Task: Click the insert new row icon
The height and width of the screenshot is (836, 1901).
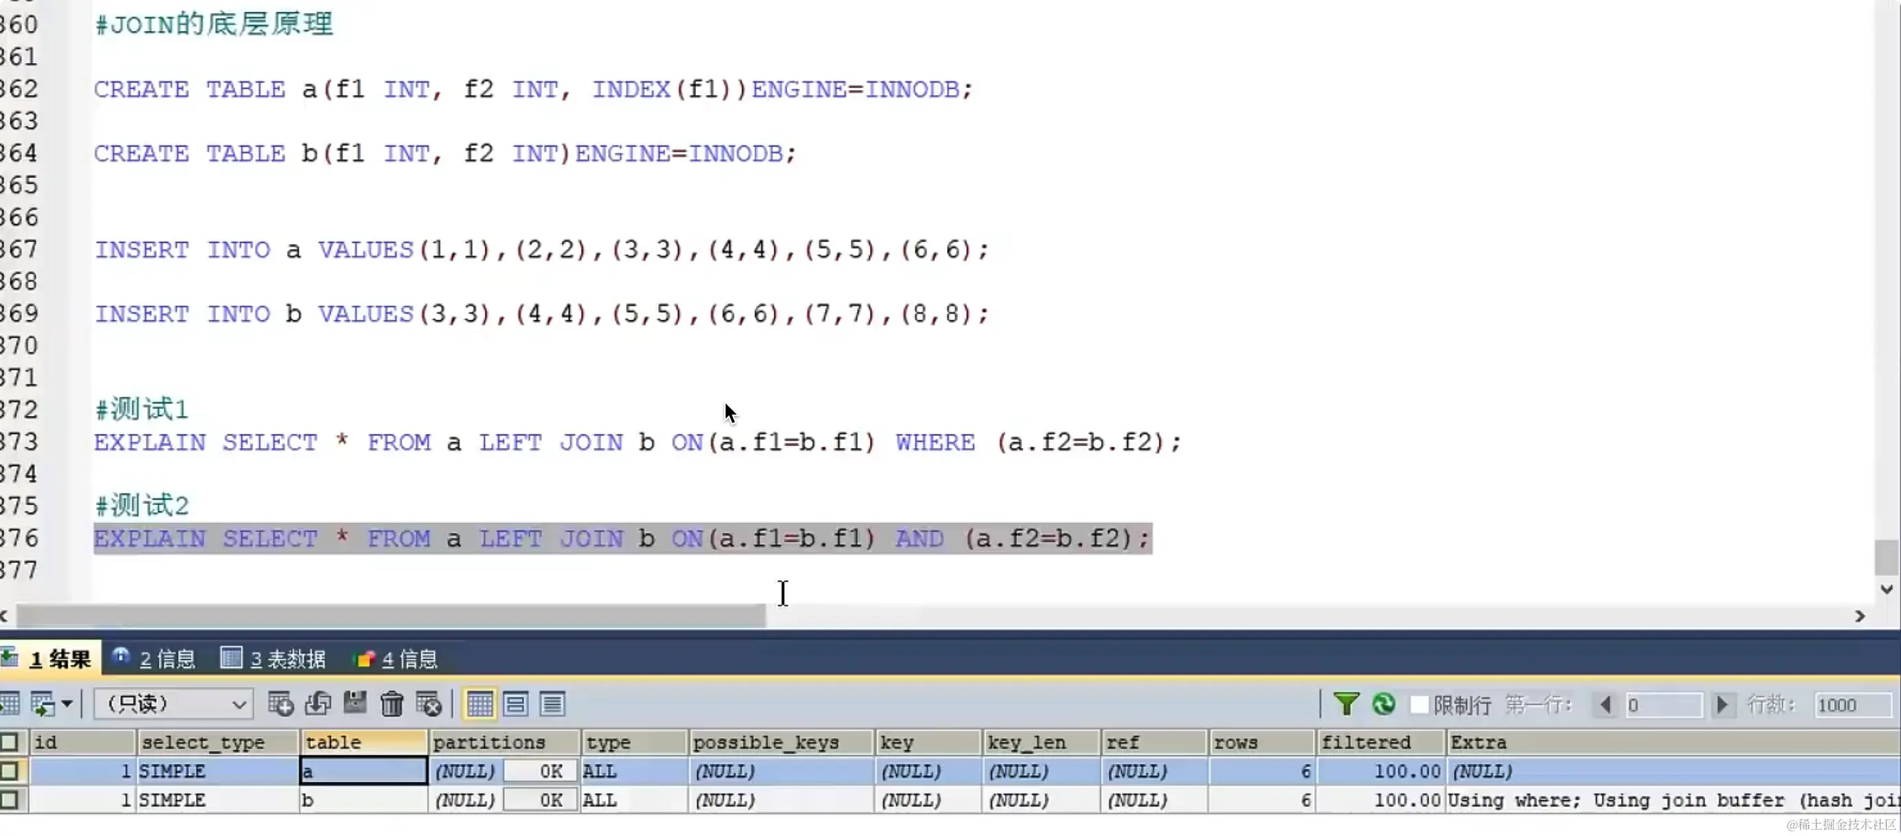Action: (x=281, y=704)
